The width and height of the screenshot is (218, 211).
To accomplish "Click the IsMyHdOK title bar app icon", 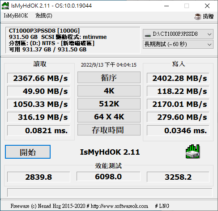I will (5, 6).
